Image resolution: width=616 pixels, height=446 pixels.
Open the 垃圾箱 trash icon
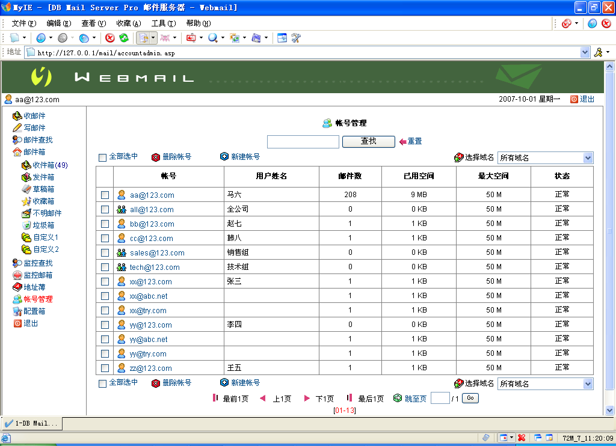26,225
